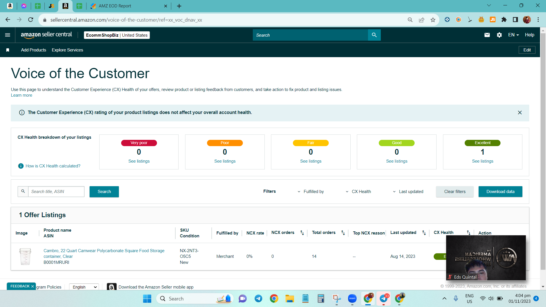Close the FEEDBACK tab
546x307 pixels.
pos(32,286)
